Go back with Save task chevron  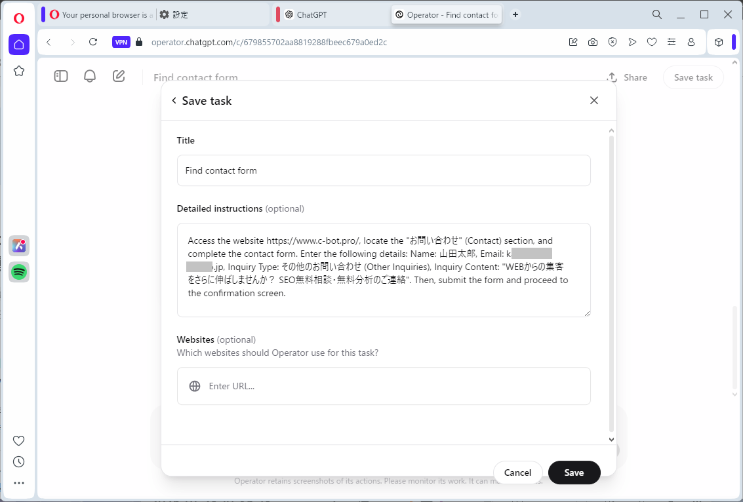(x=174, y=100)
